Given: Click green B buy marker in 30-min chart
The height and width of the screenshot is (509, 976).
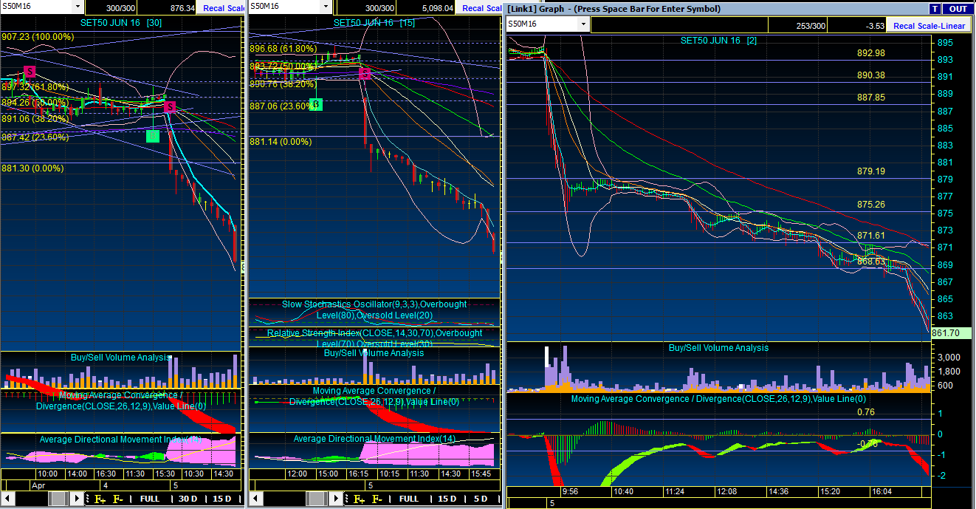Looking at the screenshot, I should [152, 136].
